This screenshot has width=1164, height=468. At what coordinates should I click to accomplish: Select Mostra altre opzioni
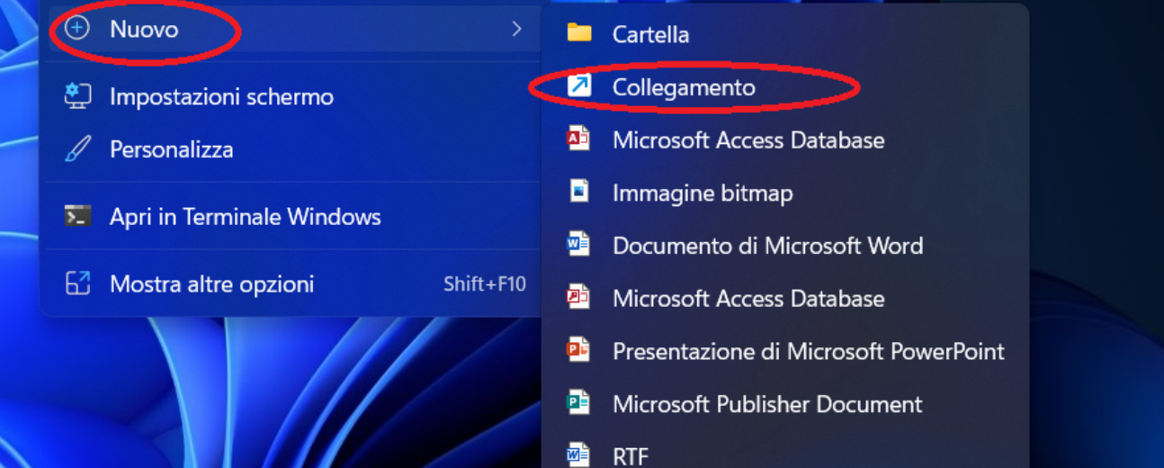coord(211,284)
